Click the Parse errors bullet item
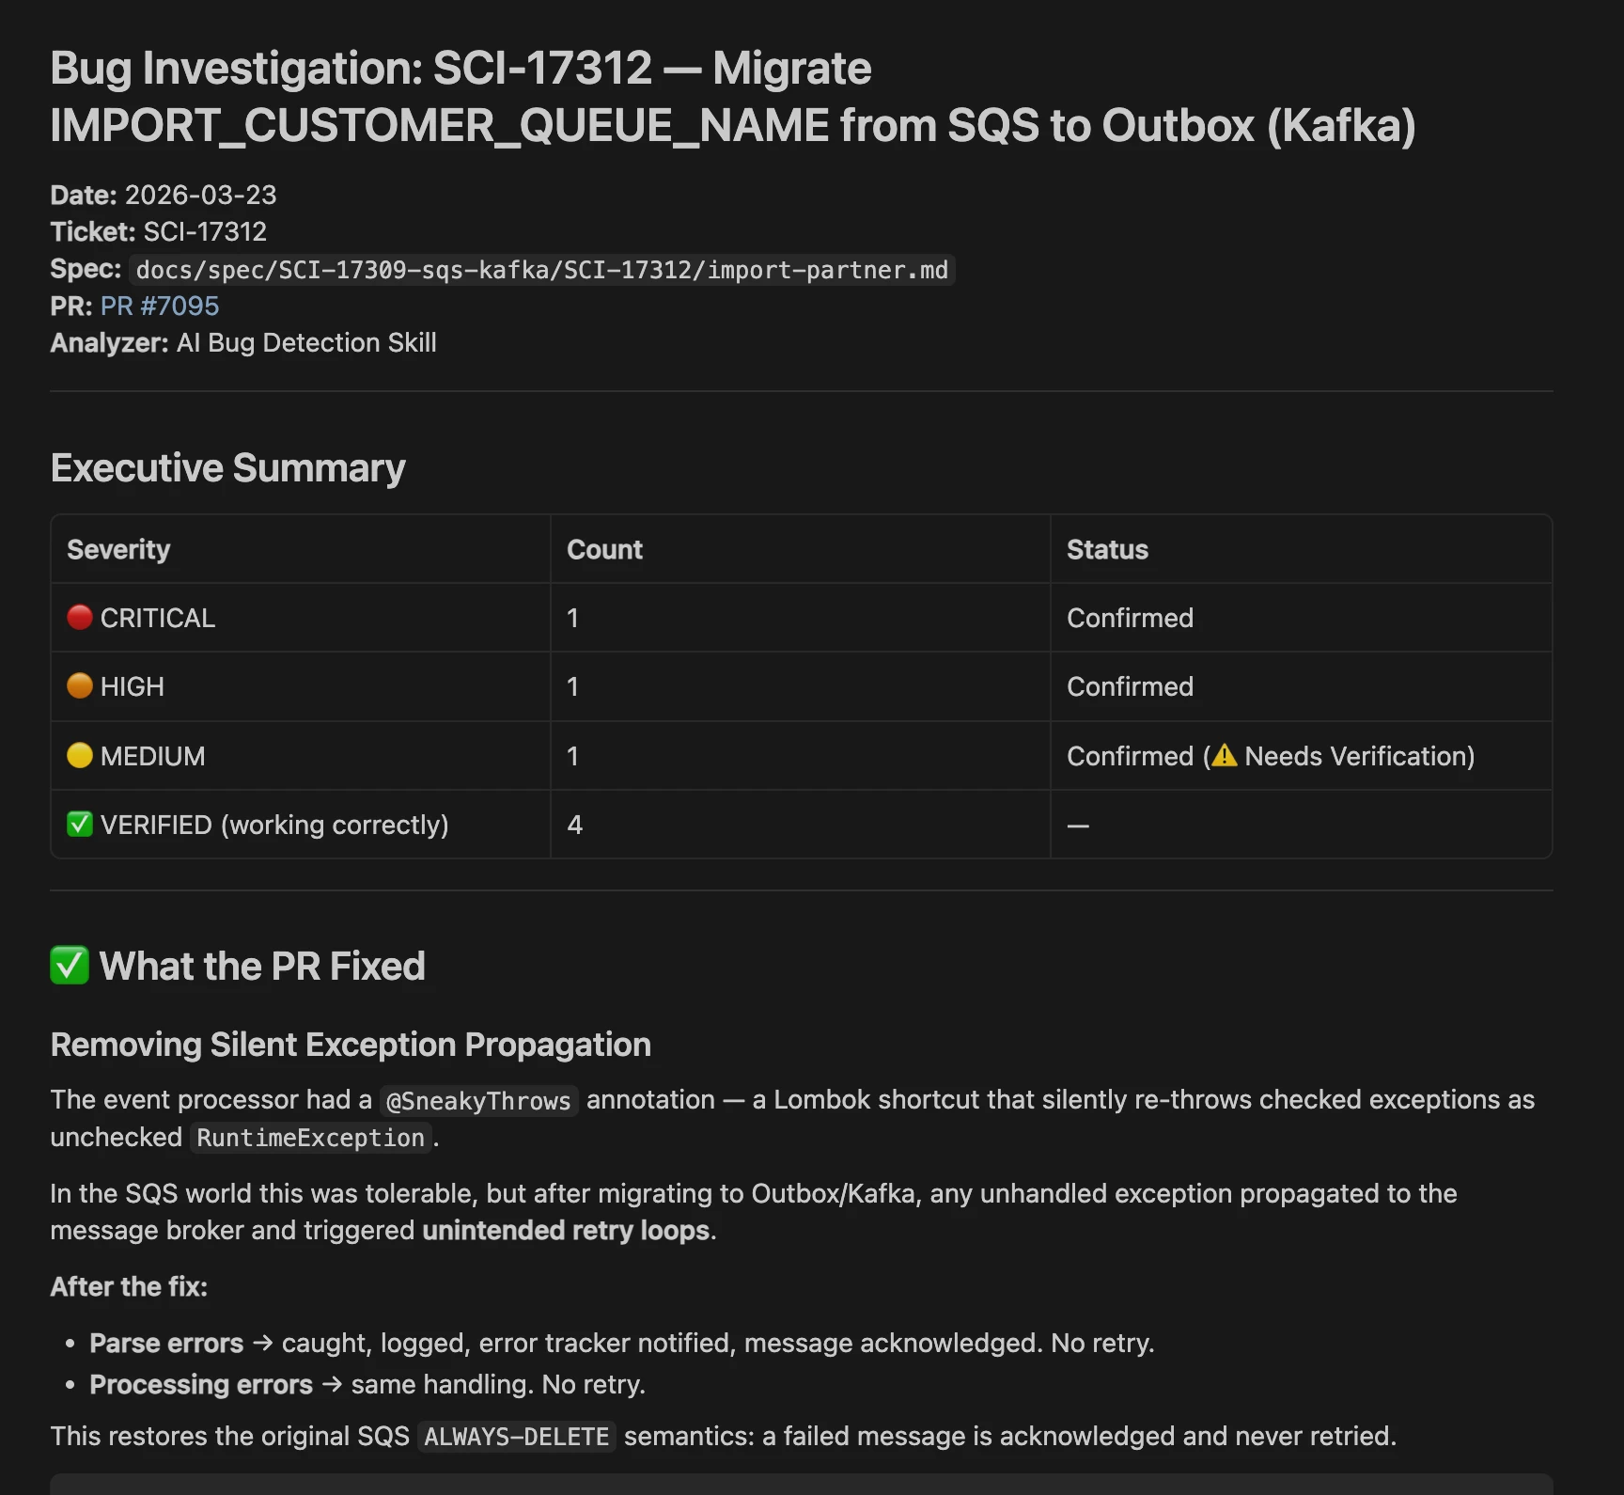The width and height of the screenshot is (1624, 1495). click(621, 1343)
